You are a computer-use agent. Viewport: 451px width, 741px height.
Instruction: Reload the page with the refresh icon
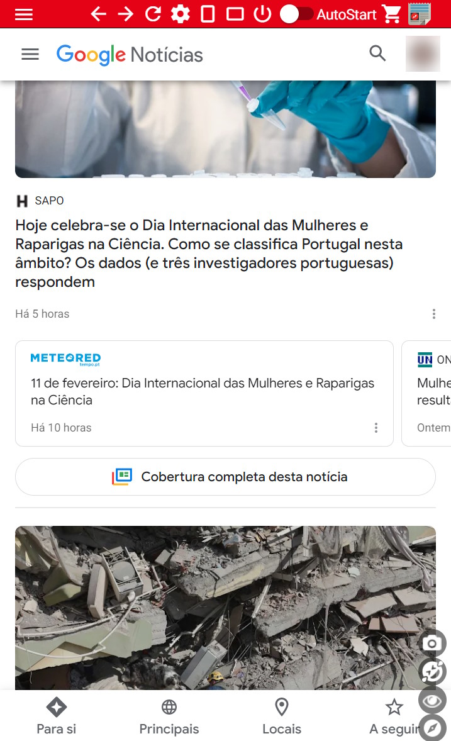point(153,14)
